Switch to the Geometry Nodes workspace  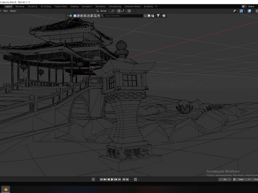click(132, 6)
